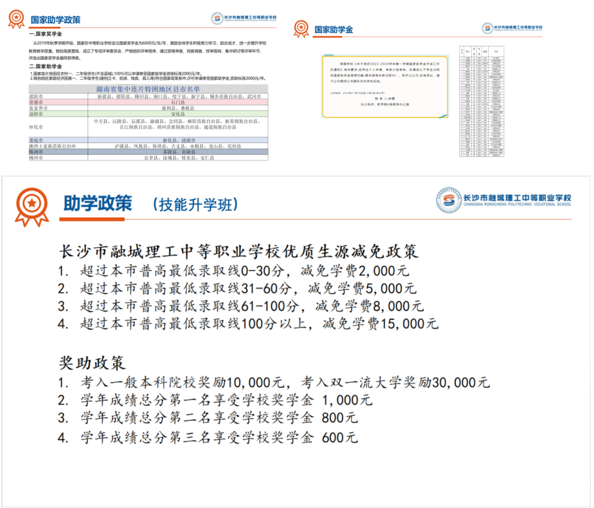Click the award ribbon icon beside 国家助学金 title
This screenshot has width=594, height=508.
point(301,29)
